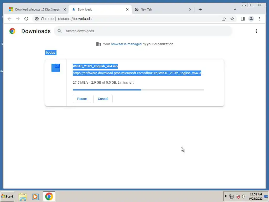This screenshot has width=269, height=202.
Task: Go back using the browser back arrow
Action: click(9, 19)
